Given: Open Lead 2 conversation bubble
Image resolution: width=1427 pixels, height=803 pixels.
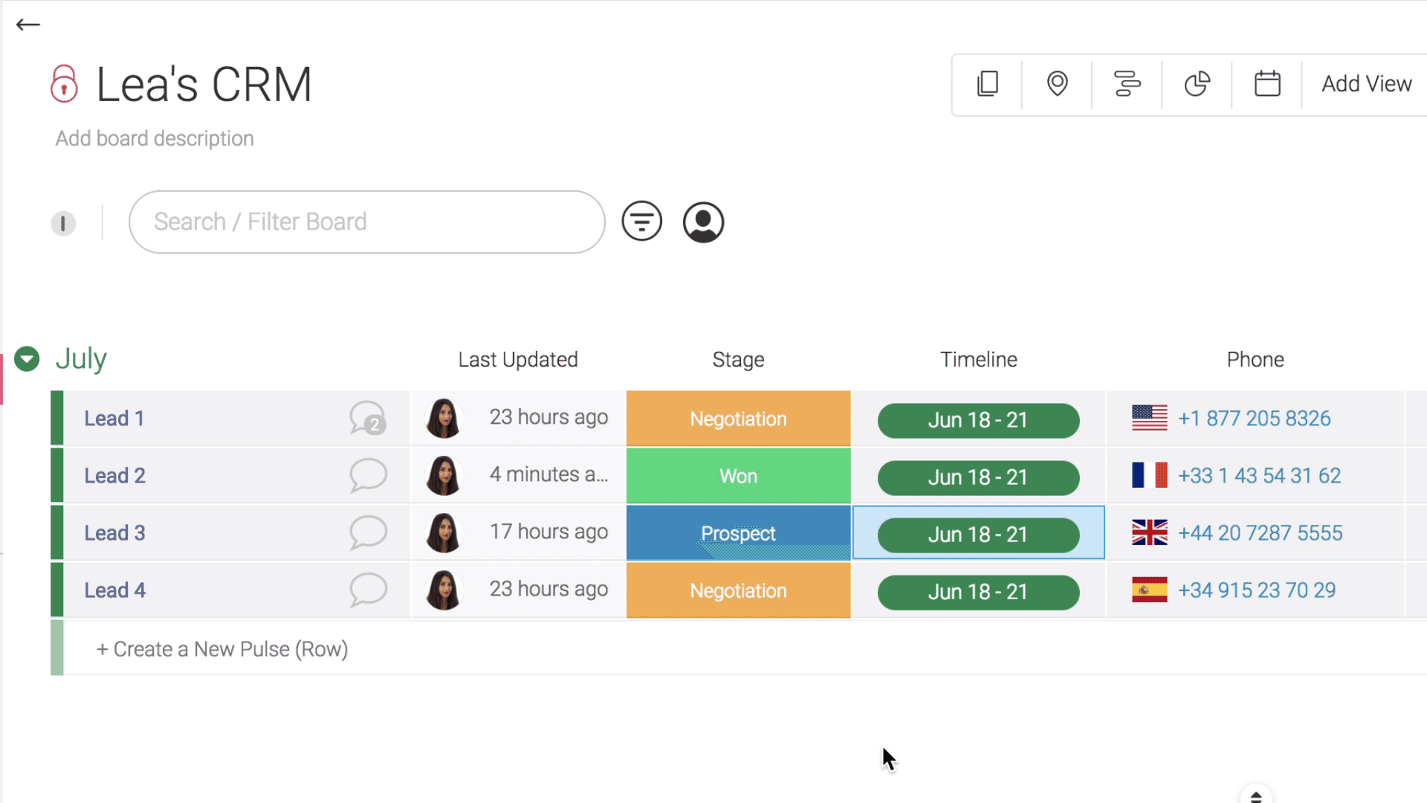Looking at the screenshot, I should click(x=368, y=475).
